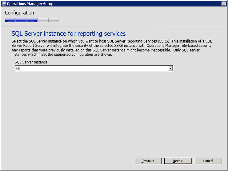Click the last unfilled progress bar segment
This screenshot has height=171, width=228.
point(54,20)
